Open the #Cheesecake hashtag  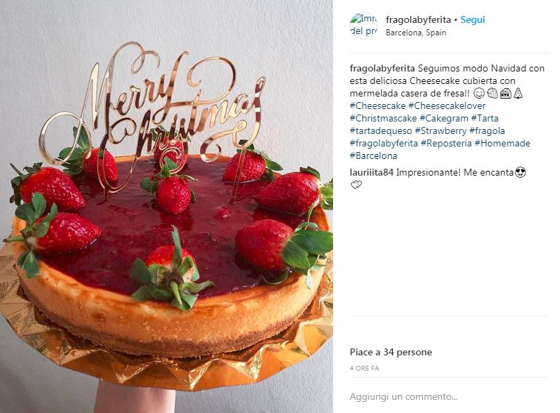point(377,106)
